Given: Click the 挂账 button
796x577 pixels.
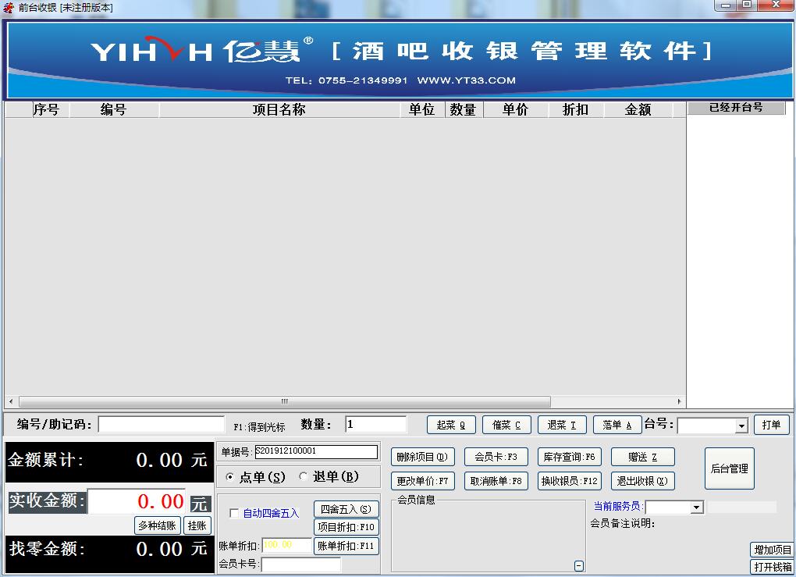Looking at the screenshot, I should coord(197,525).
